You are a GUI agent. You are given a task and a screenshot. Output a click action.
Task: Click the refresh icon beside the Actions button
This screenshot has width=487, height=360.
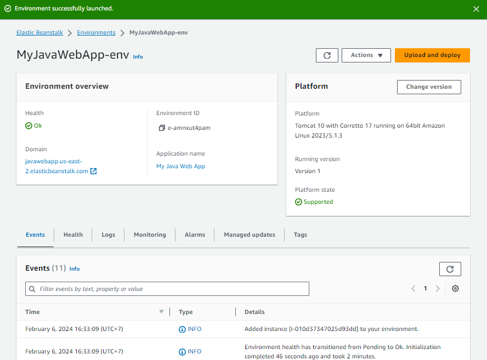click(327, 55)
